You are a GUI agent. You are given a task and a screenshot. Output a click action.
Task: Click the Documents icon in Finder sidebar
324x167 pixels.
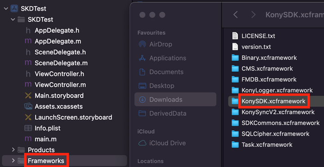142,72
